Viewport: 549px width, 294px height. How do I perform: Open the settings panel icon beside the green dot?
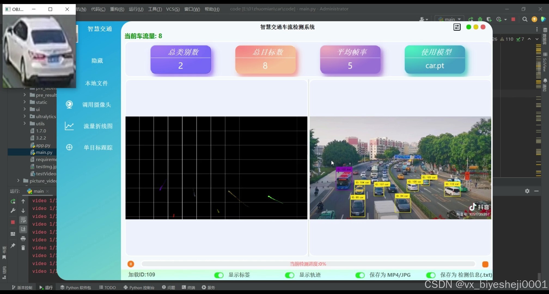pyautogui.click(x=457, y=27)
